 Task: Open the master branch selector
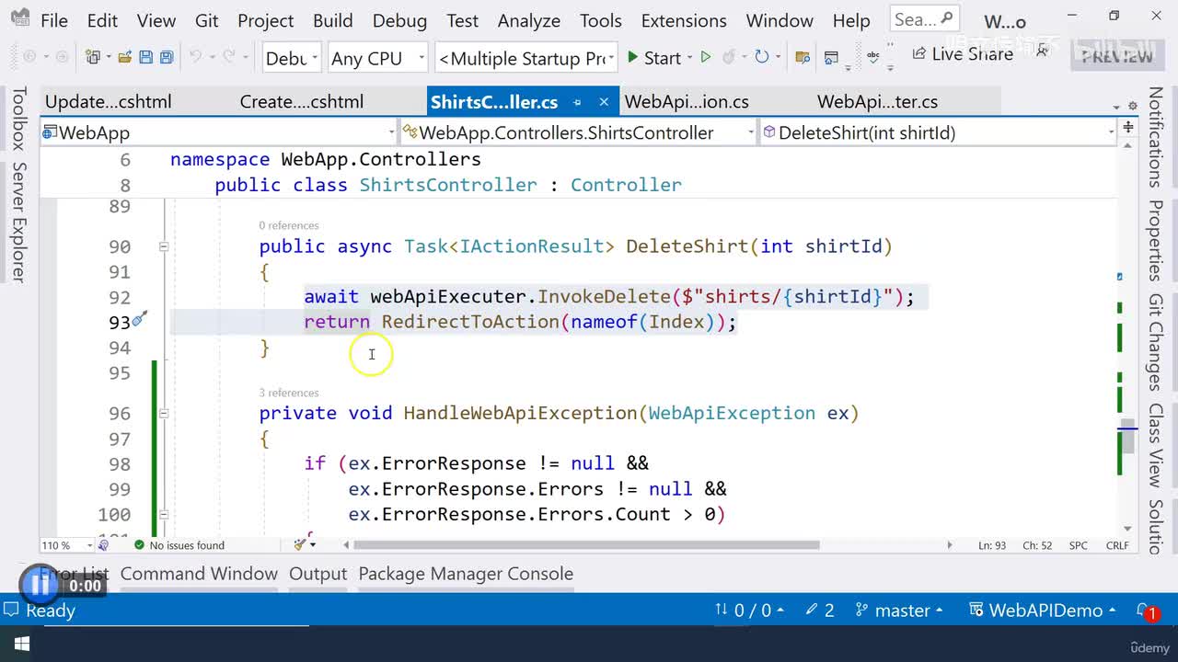point(899,611)
